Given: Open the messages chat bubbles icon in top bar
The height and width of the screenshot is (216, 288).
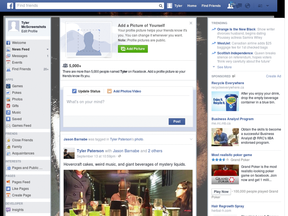Looking at the screenshot, I should 239,6.
